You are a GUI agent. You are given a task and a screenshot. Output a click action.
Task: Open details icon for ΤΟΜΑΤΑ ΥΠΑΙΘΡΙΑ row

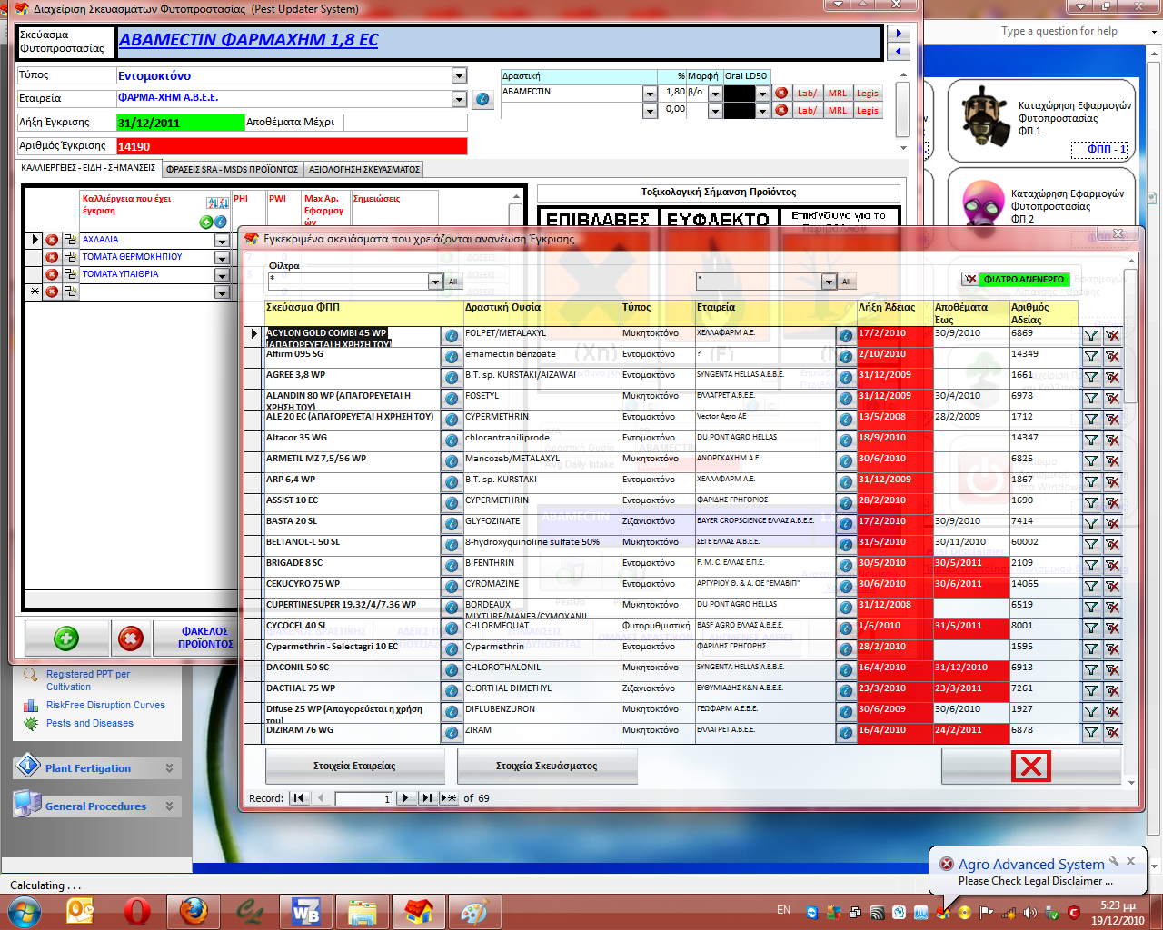(70, 275)
